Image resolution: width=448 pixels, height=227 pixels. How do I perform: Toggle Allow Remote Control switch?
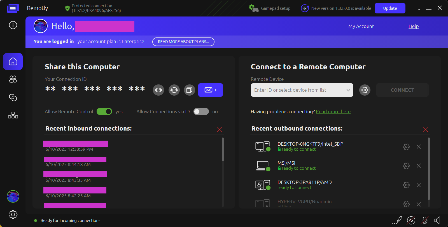(104, 112)
